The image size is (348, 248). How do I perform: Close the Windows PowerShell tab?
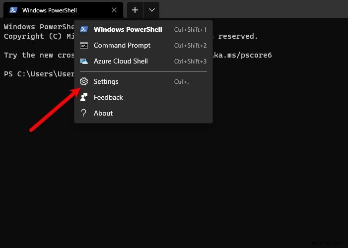pos(114,10)
